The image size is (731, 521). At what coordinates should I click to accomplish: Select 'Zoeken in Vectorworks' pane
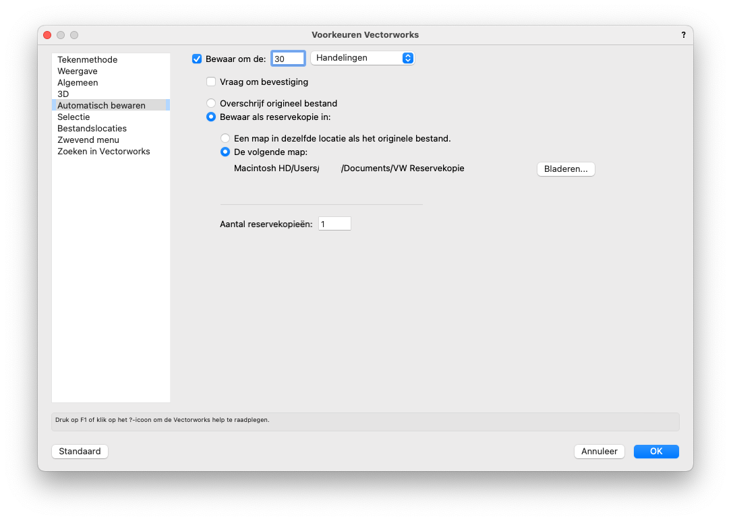(111, 151)
